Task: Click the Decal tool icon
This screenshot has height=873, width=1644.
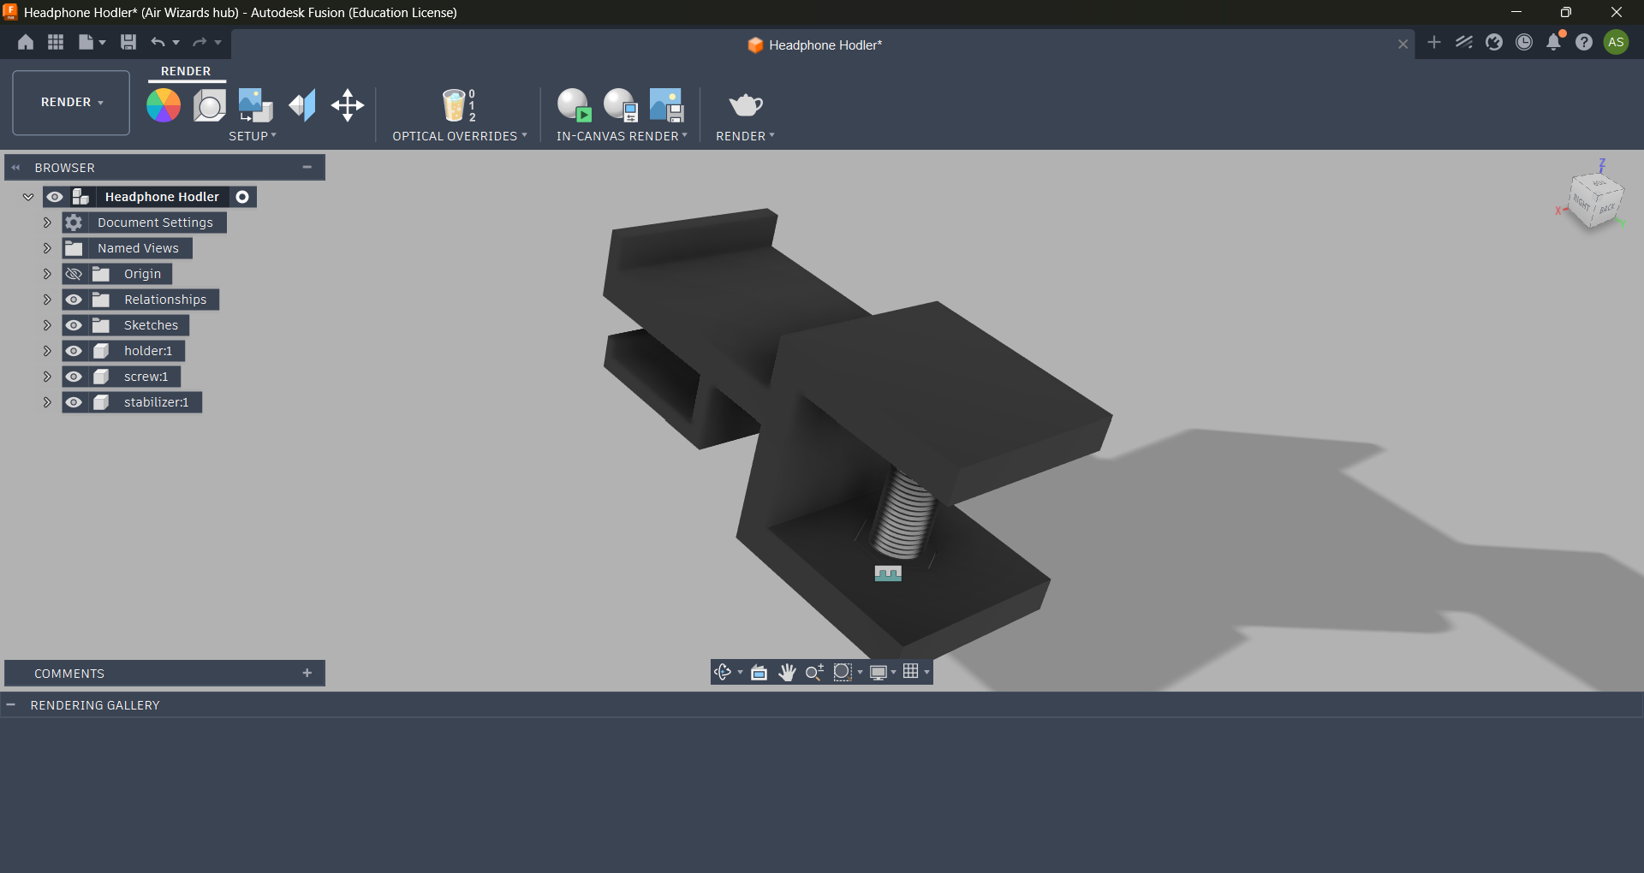Action: tap(255, 105)
